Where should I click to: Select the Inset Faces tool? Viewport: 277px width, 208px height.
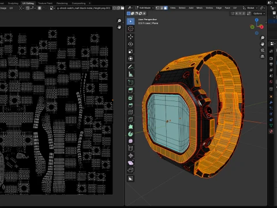tap(130, 98)
